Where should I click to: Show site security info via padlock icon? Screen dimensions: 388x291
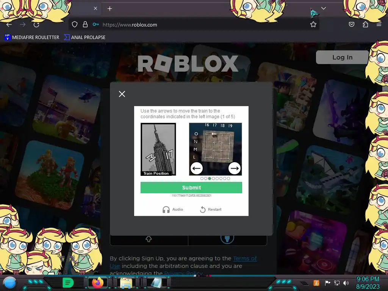[85, 24]
